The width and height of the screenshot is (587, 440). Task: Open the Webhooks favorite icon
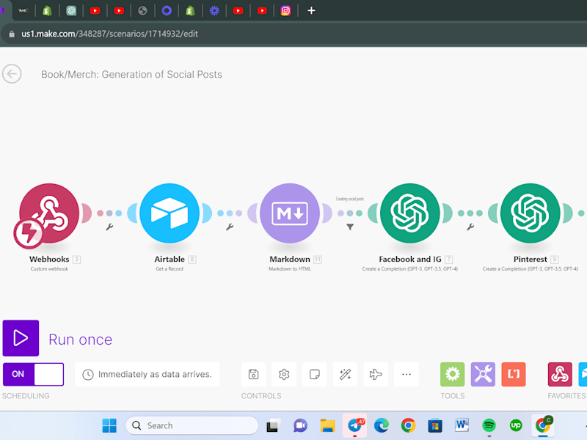pyautogui.click(x=560, y=374)
